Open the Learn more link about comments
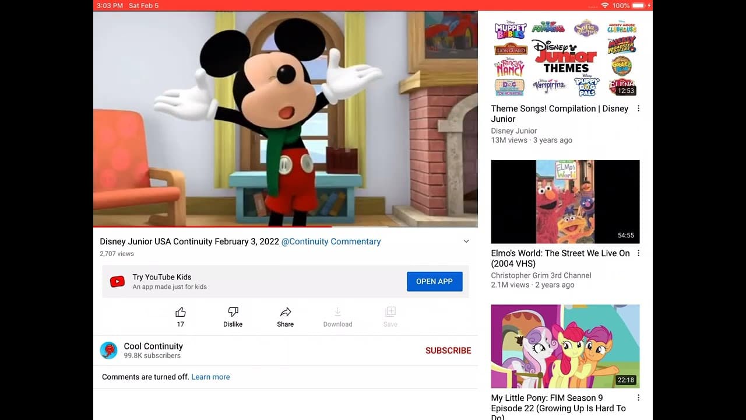 click(210, 377)
